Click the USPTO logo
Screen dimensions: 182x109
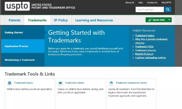pos(17,6)
